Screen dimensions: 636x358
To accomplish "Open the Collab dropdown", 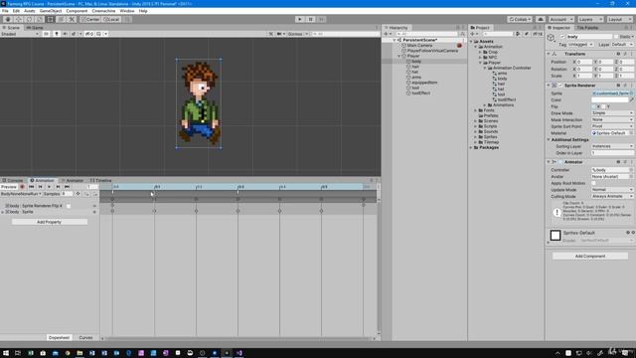I will pos(520,19).
